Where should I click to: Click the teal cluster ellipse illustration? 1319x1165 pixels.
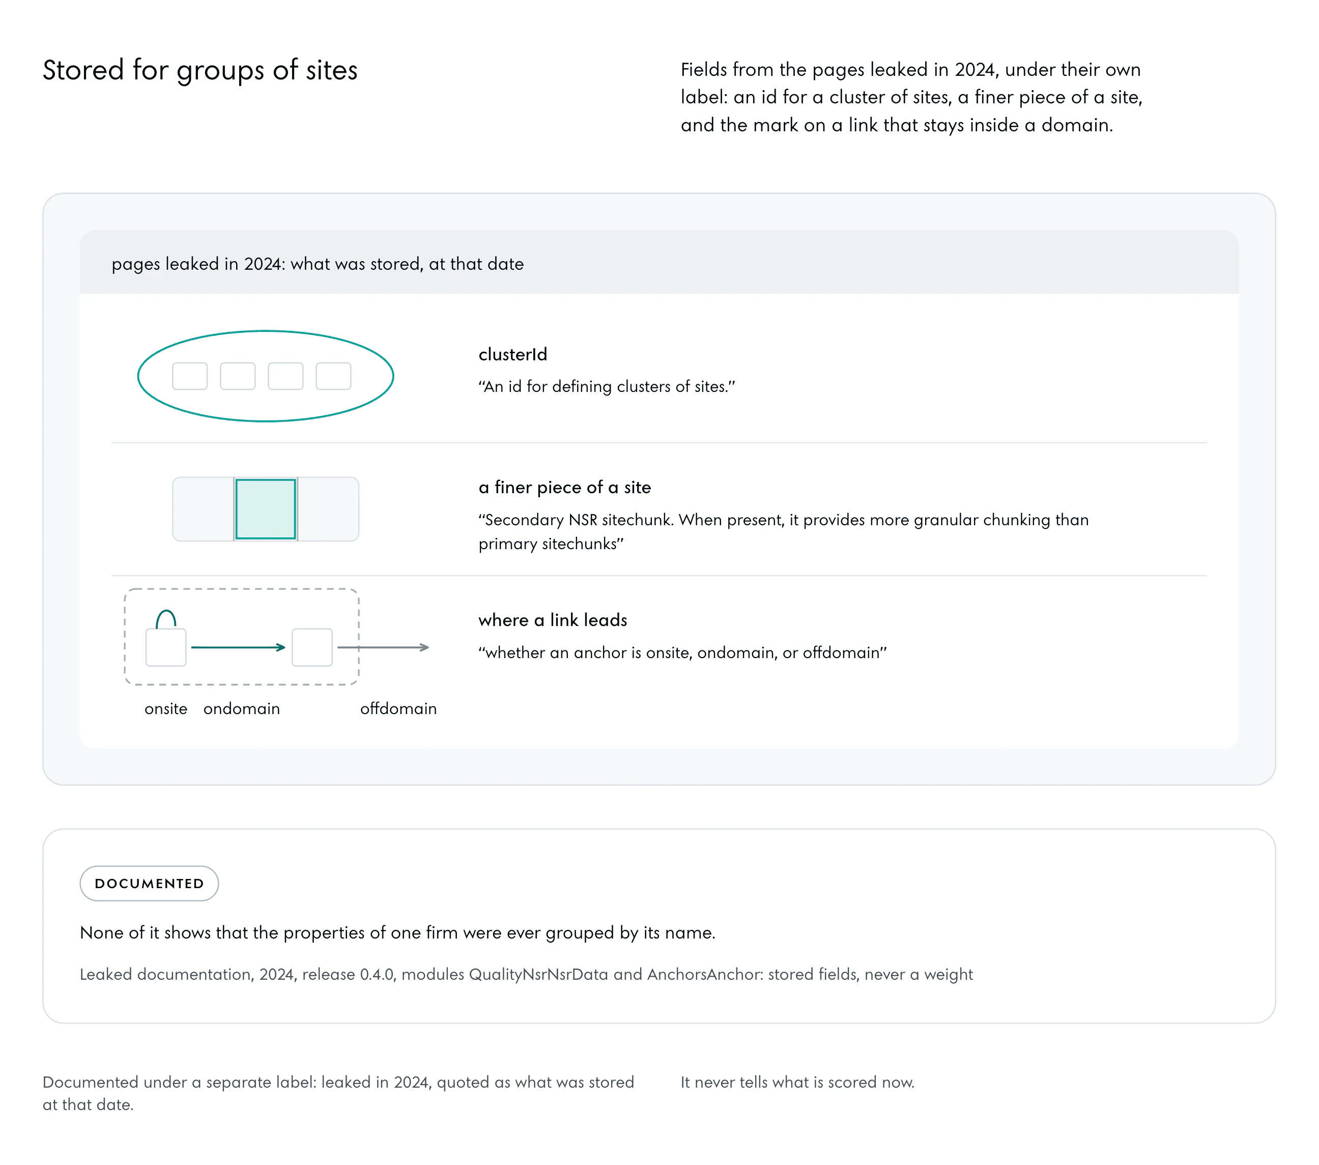click(265, 376)
